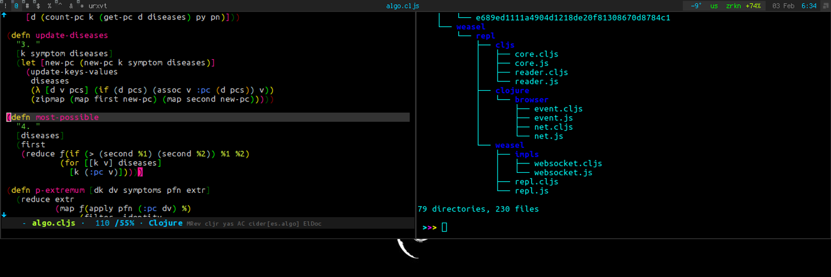The height and width of the screenshot is (277, 831).
Task: Click the urxvt task label in the top bar
Action: (98, 6)
